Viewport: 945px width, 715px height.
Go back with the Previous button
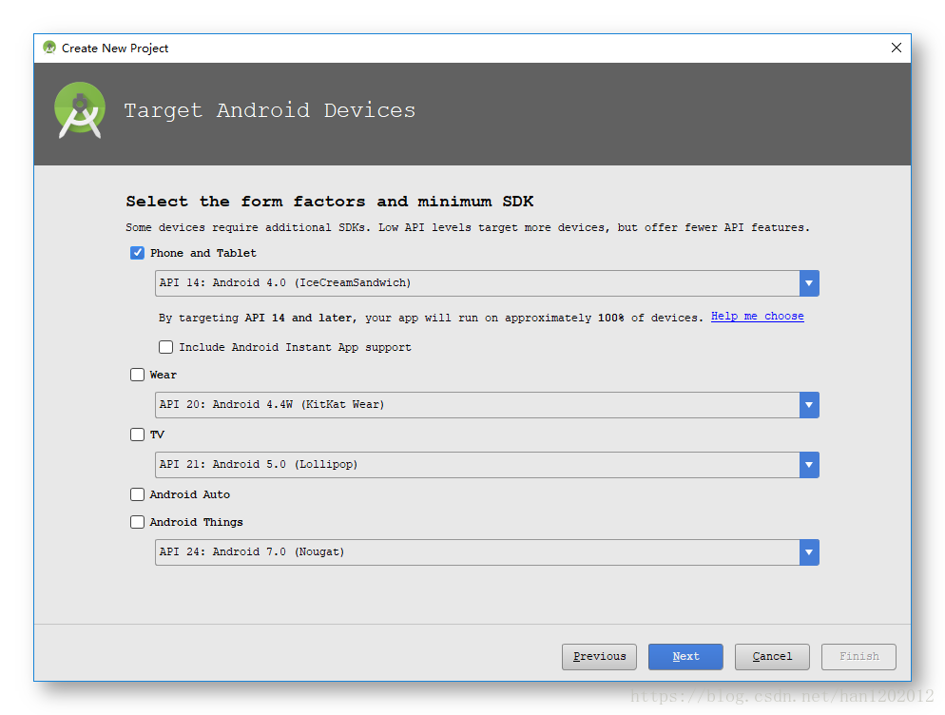click(x=599, y=656)
